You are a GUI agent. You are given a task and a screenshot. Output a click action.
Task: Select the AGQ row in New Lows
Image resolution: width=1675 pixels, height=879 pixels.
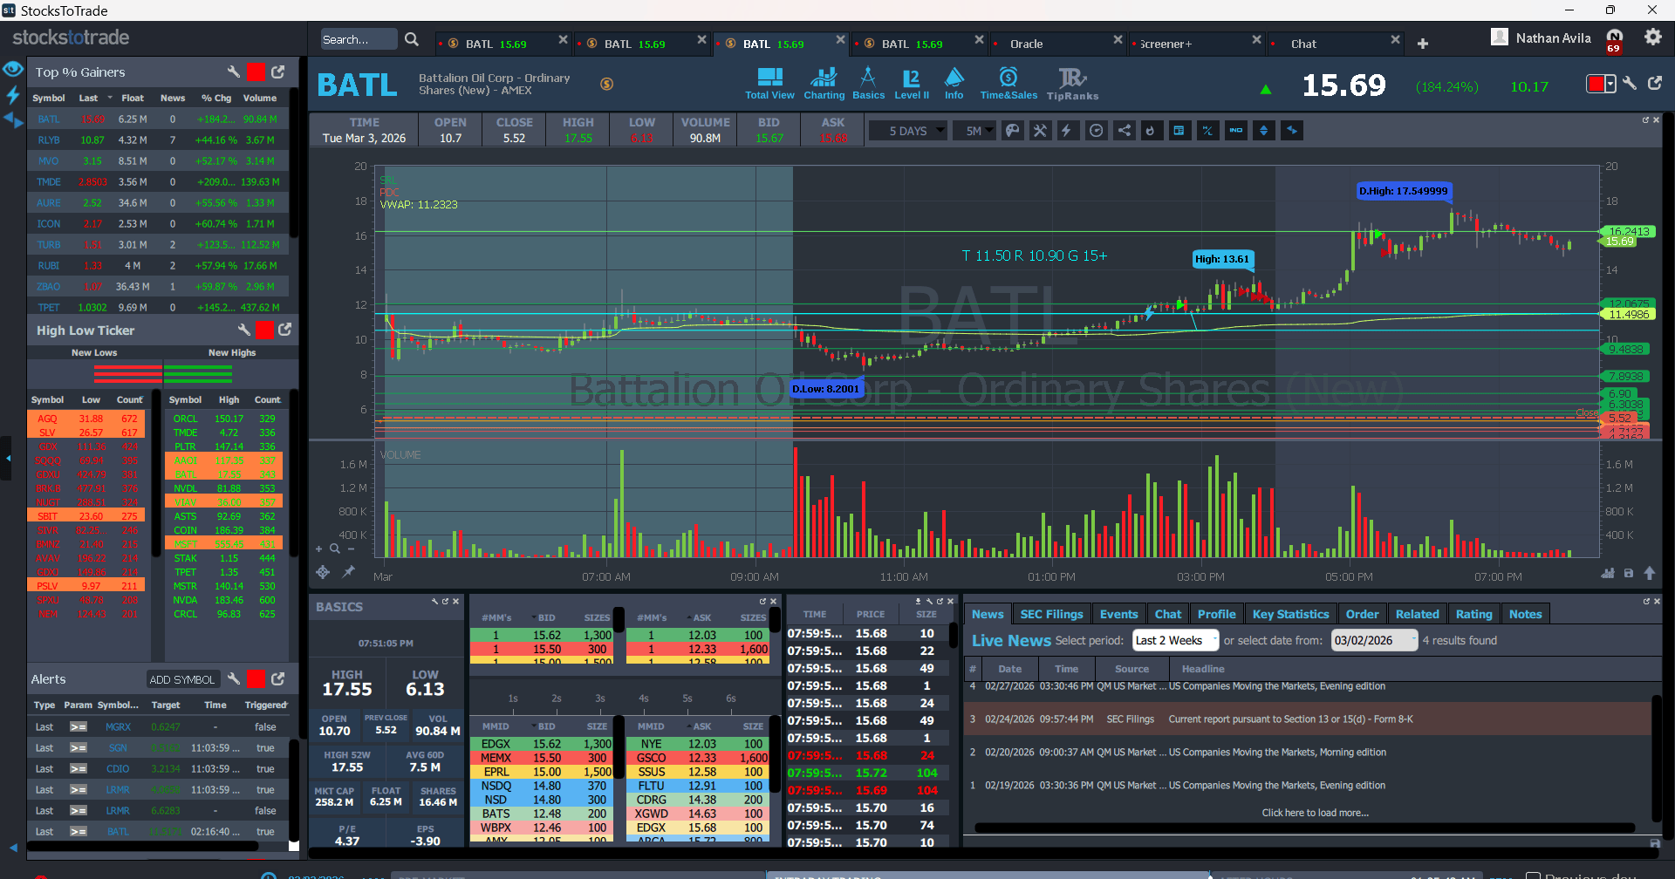[x=86, y=419]
